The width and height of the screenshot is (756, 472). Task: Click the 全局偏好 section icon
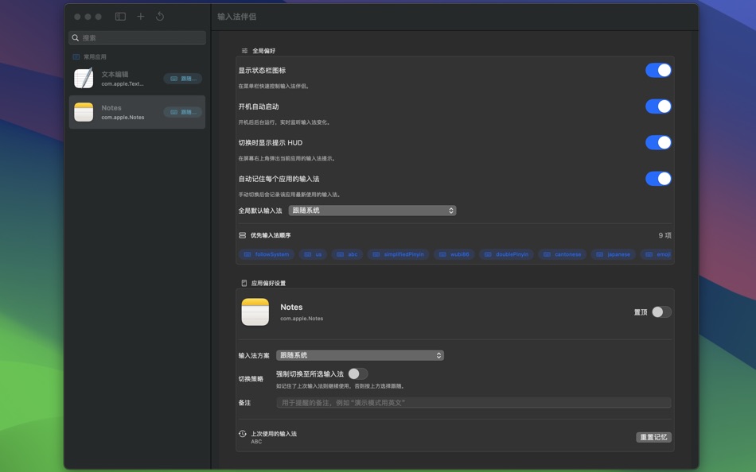pos(244,50)
